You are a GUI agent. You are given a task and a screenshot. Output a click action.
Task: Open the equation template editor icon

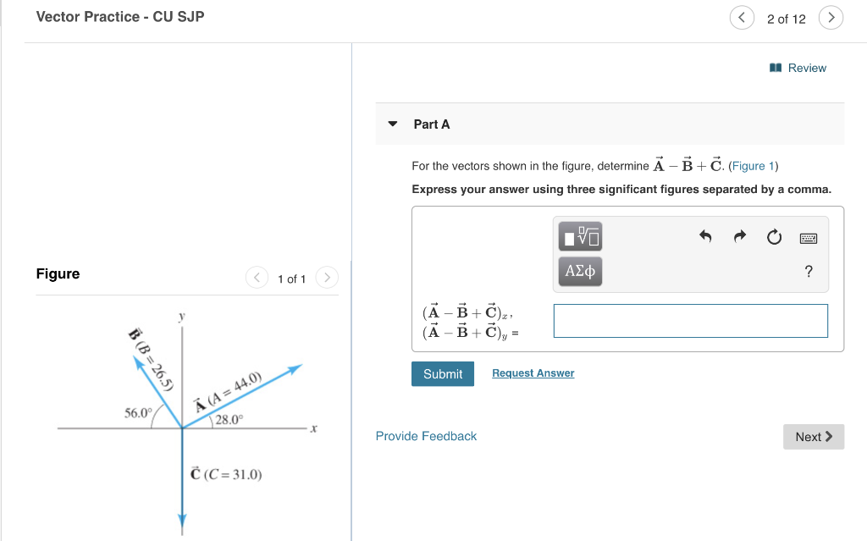click(x=579, y=236)
